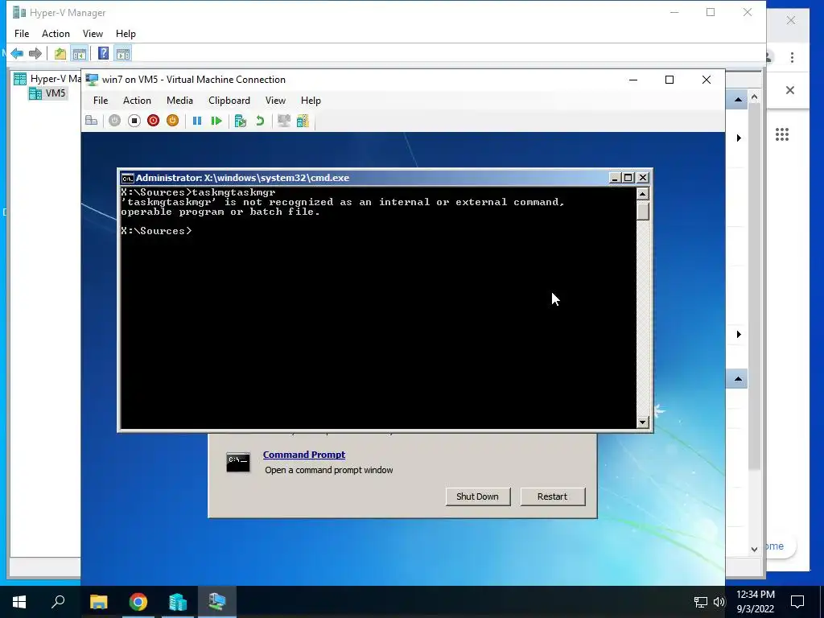Screen dimensions: 824x618
Task: Maximize the Virtual Machine Connection window
Action: [669, 80]
